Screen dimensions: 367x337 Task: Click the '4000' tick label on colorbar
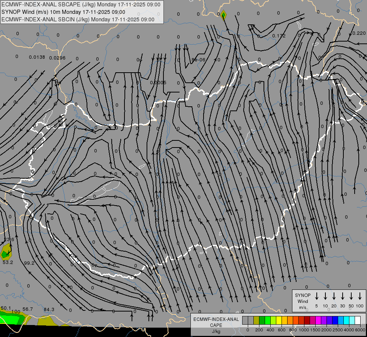pyautogui.click(x=349, y=330)
